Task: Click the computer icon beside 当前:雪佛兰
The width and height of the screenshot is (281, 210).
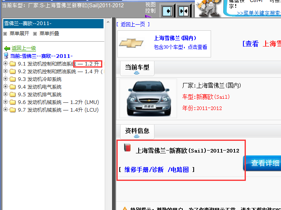Action: point(6,55)
